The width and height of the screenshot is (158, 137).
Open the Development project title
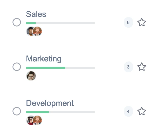(x=50, y=103)
